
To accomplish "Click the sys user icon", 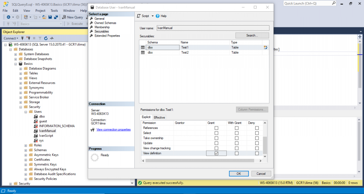I will tap(36, 140).
